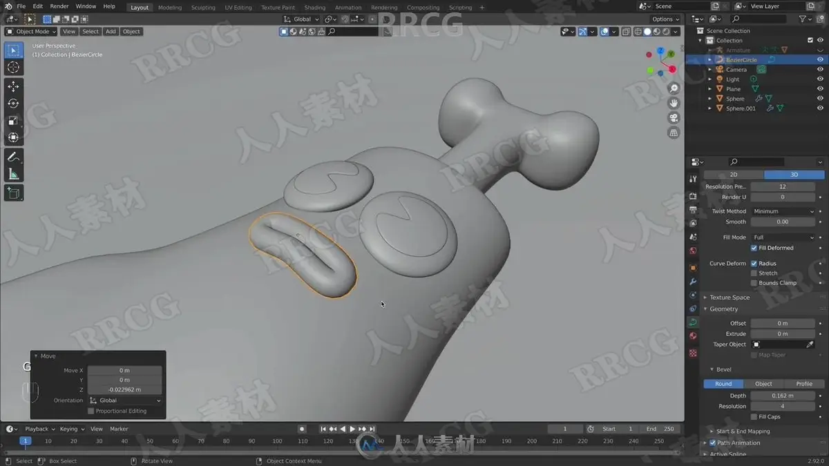
Task: Uncheck the Collection exclude checkbox
Action: click(810, 41)
